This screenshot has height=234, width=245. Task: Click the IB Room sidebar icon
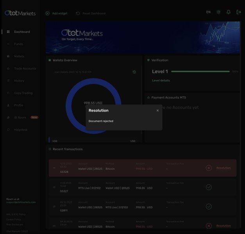8,117
